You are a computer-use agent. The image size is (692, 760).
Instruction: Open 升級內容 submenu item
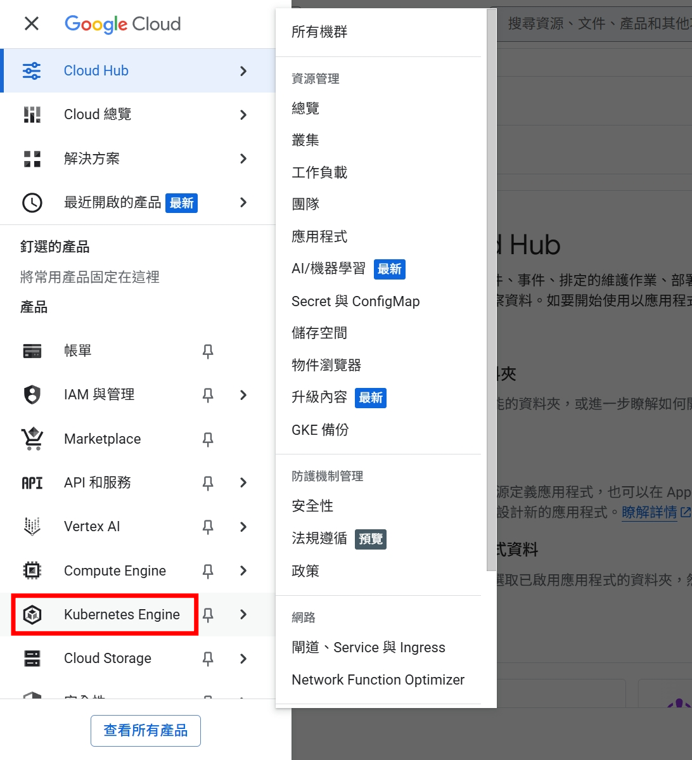pos(319,397)
